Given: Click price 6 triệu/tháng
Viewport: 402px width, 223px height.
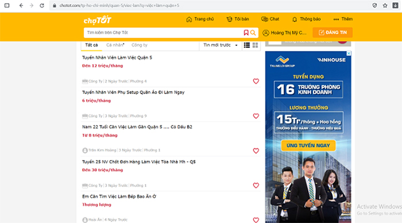Looking at the screenshot, I should click(96, 101).
